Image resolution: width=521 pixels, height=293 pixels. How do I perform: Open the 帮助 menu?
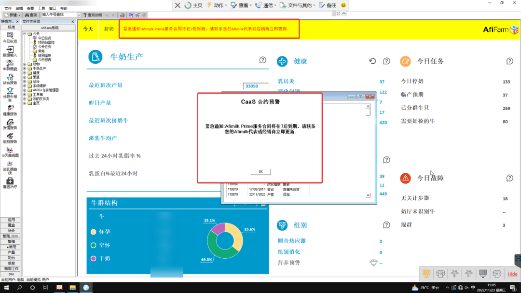tap(64, 8)
